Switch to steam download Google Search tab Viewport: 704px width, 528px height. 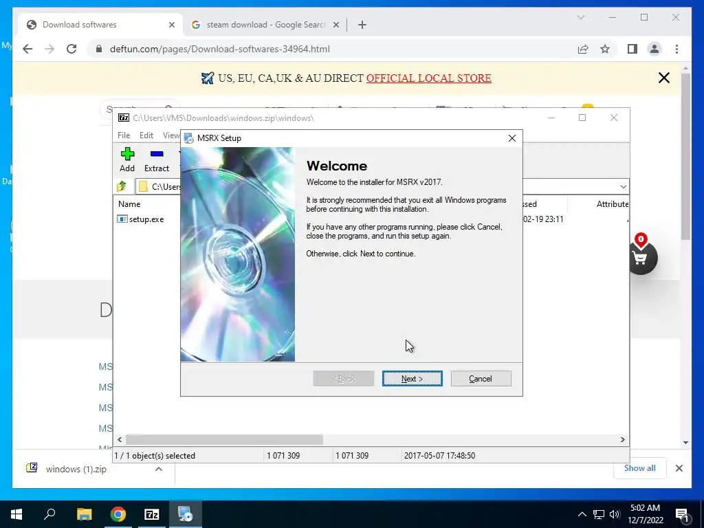point(265,25)
